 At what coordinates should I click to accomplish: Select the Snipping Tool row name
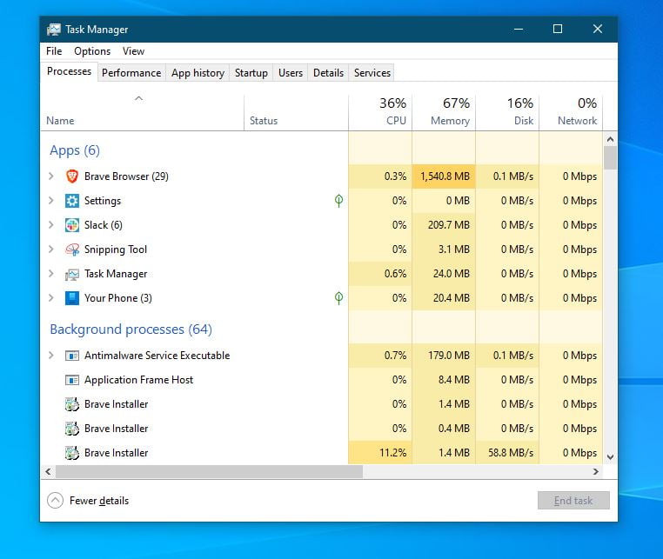point(116,250)
